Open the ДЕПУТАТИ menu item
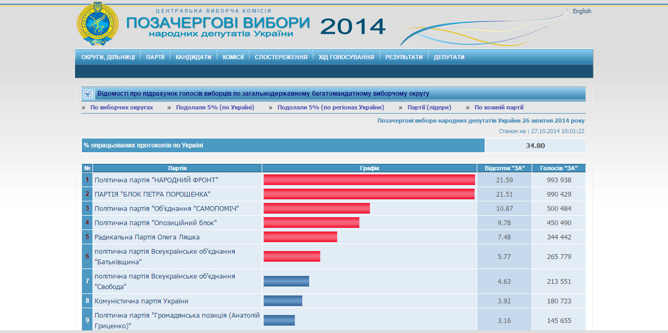Image resolution: width=668 pixels, height=333 pixels. 449,57
